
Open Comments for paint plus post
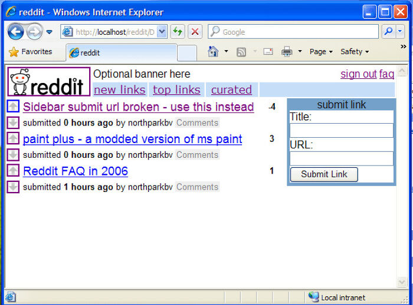(197, 155)
